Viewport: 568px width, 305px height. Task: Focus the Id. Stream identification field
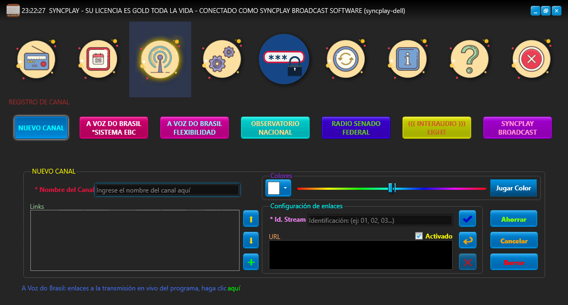point(380,220)
